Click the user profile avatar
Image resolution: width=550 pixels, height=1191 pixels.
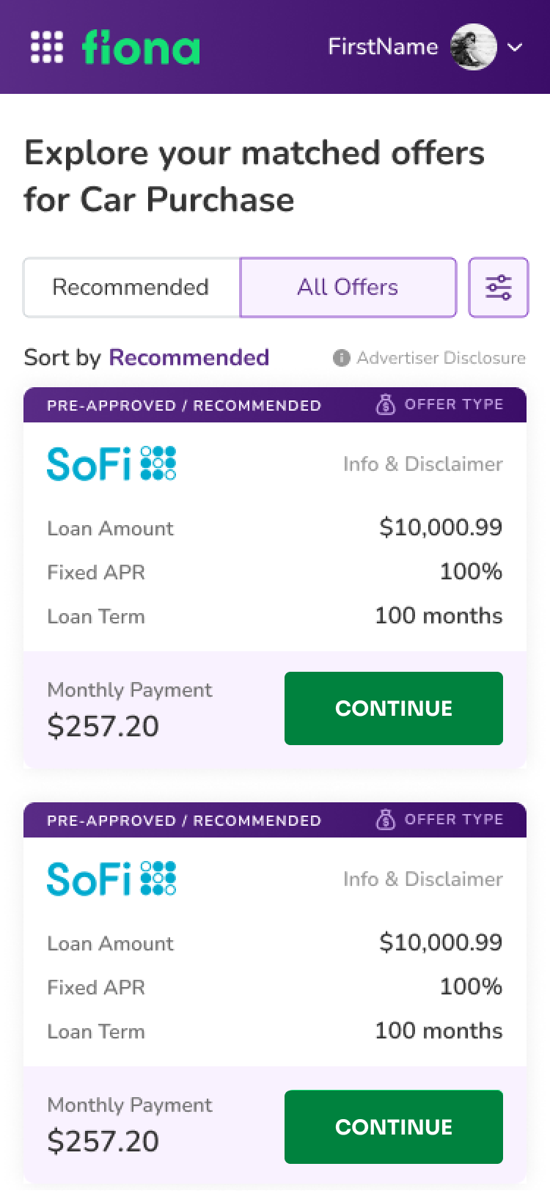[473, 47]
